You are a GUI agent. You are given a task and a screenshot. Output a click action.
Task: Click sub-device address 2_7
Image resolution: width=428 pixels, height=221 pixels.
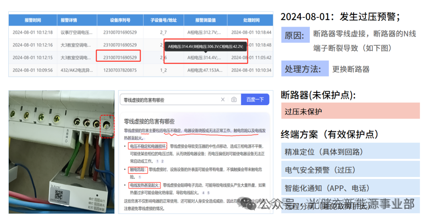[x=163, y=32]
